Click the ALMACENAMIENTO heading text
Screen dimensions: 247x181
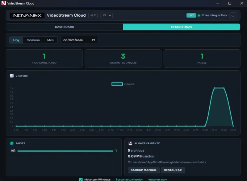pyautogui.click(x=147, y=143)
